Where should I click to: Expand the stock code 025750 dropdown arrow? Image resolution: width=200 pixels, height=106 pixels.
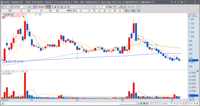click(24, 7)
